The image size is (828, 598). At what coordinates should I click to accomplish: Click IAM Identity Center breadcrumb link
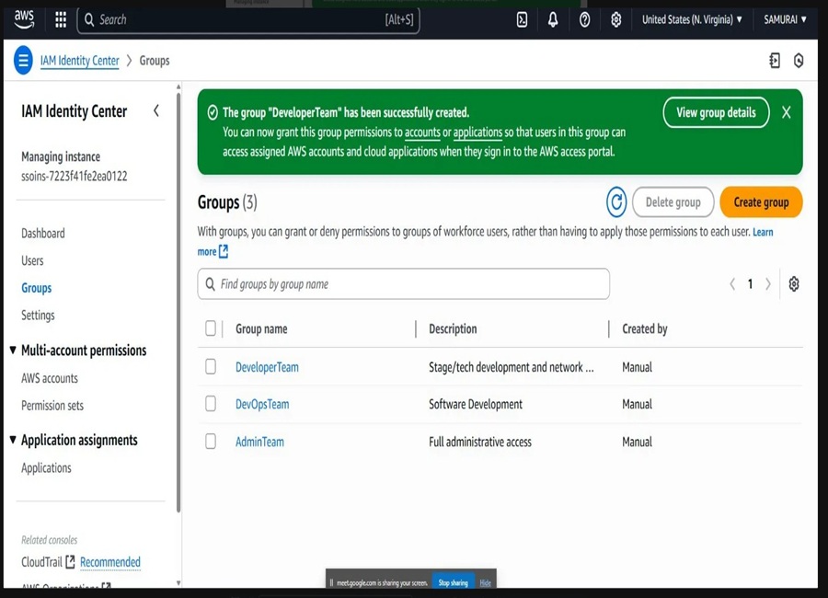[80, 61]
